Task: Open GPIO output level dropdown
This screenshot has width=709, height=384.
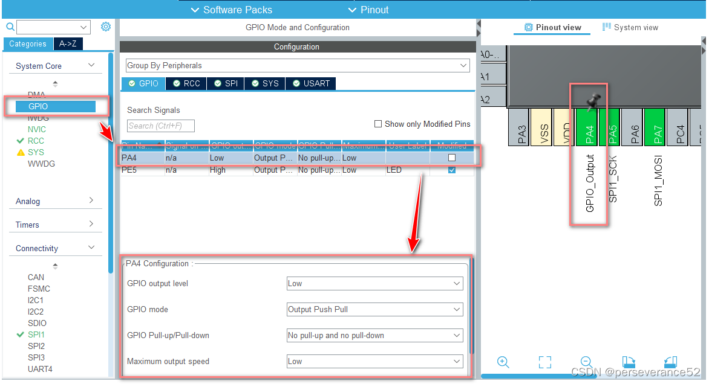Action: point(375,283)
